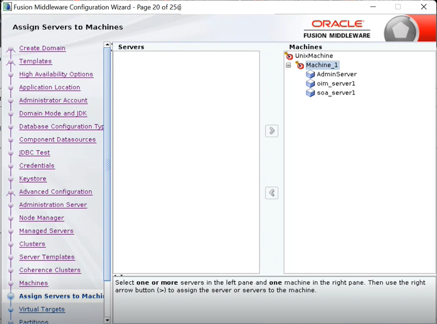The image size is (437, 324).
Task: Go to Virtual Targets step
Action: [42, 309]
